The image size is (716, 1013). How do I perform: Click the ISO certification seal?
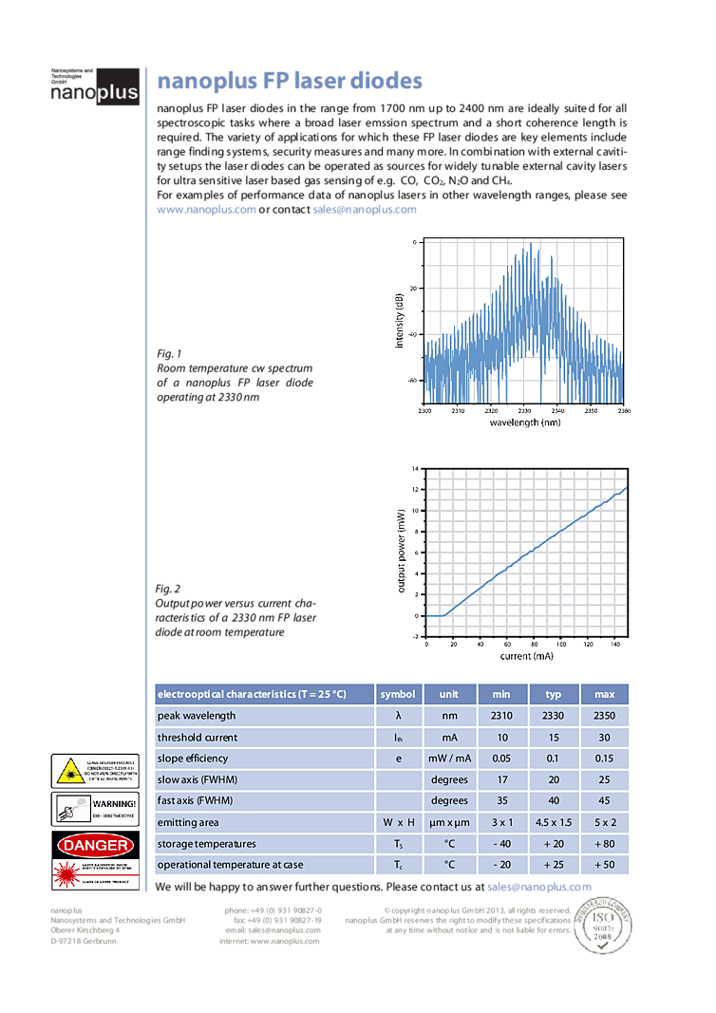(603, 925)
